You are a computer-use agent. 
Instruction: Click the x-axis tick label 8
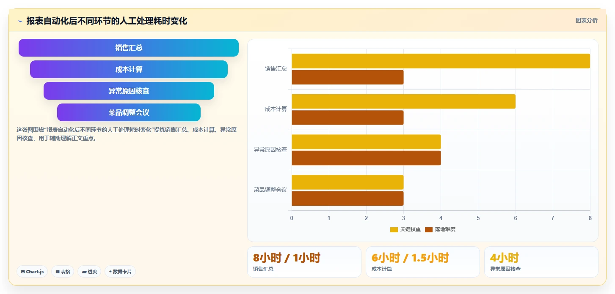[590, 218]
